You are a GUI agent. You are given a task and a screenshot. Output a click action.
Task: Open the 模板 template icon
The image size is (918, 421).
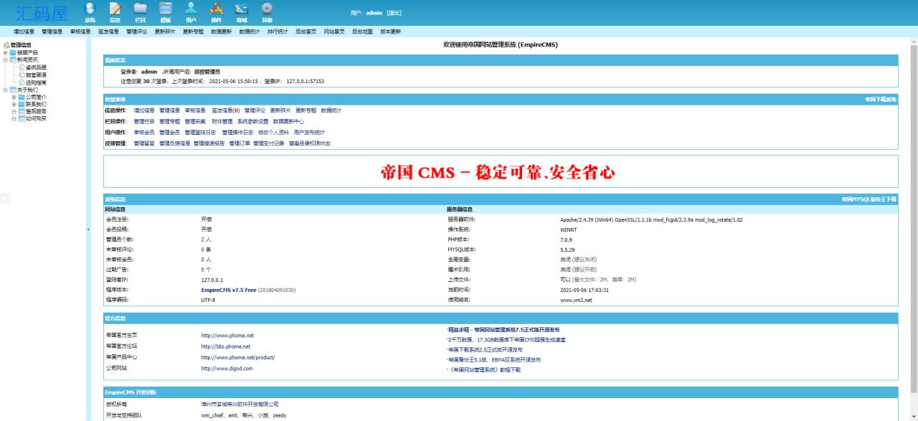(166, 9)
